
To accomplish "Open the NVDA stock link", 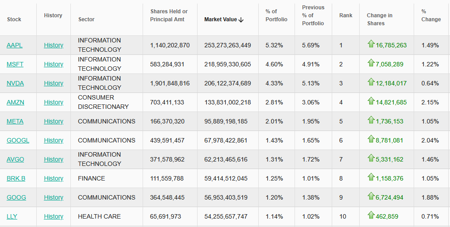I will pos(15,83).
